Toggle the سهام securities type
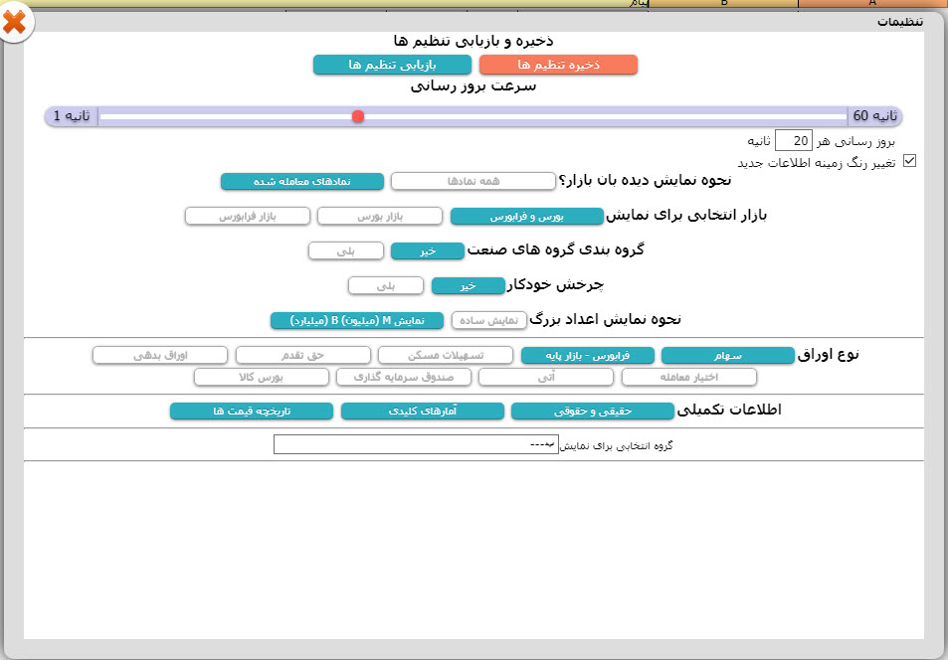The height and width of the screenshot is (660, 948). (x=727, y=355)
